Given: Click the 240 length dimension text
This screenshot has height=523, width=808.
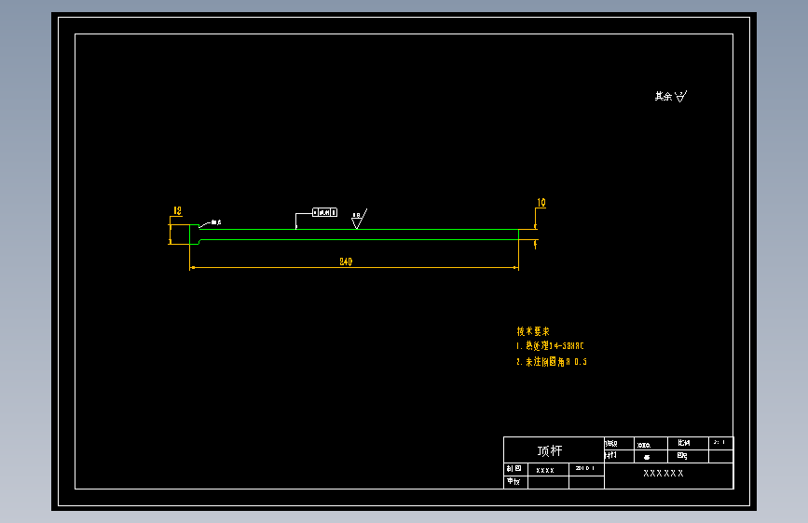Looking at the screenshot, I should 346,261.
